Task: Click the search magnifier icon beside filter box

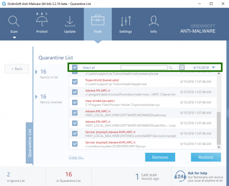Action: (170, 68)
